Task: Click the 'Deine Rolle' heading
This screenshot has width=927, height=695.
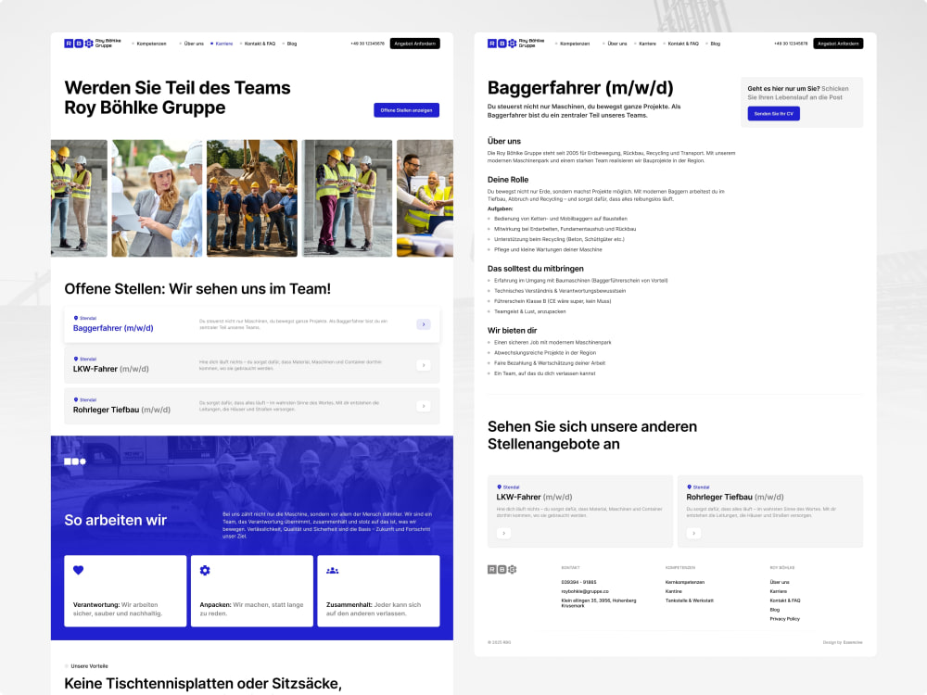Action: [508, 180]
